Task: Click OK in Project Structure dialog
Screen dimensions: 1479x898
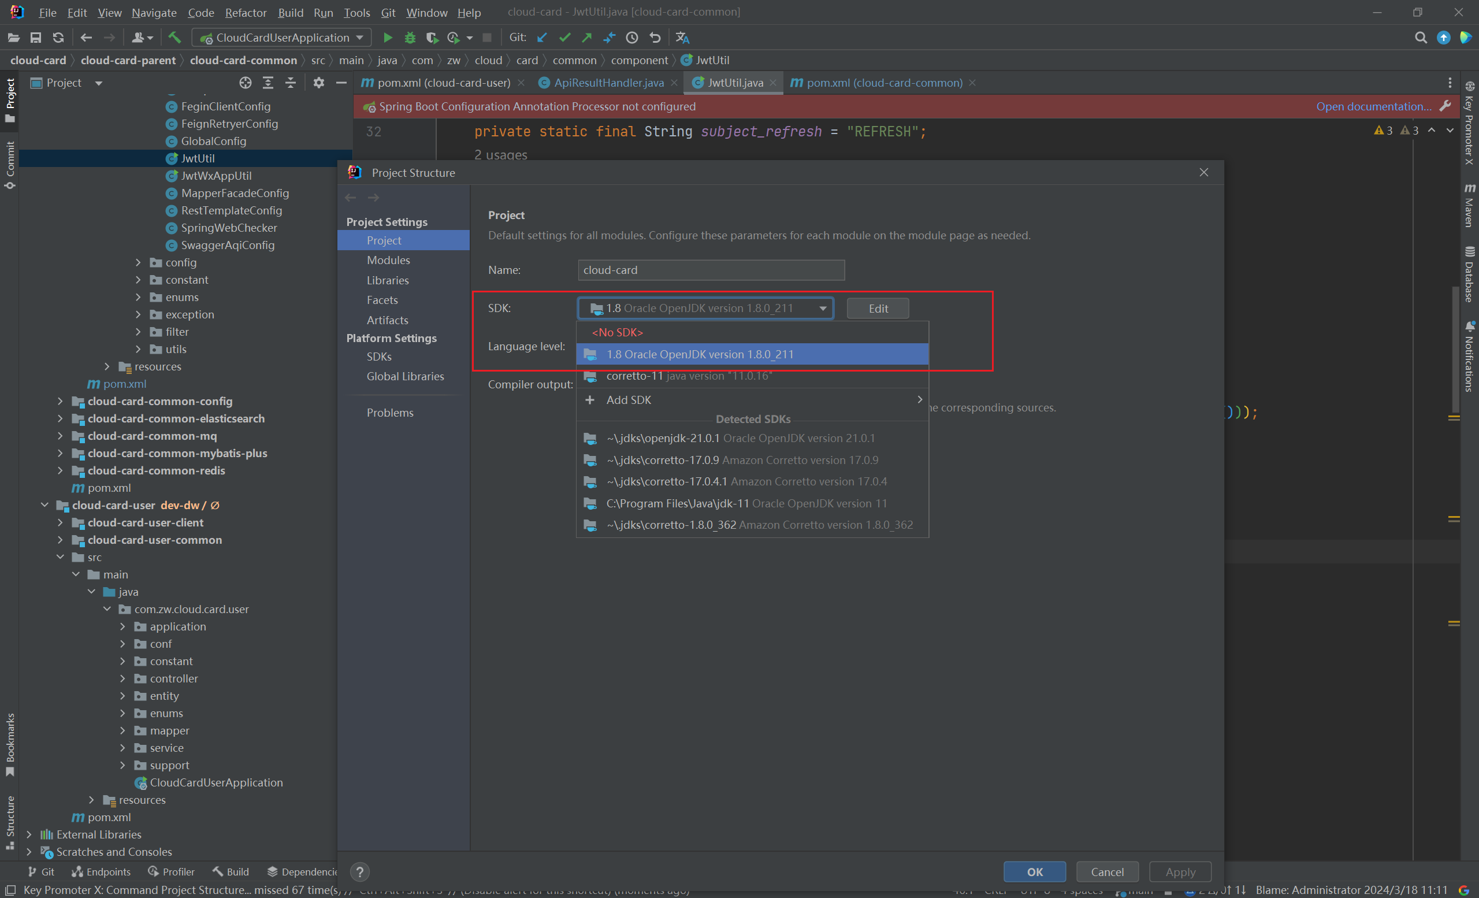Action: (x=1035, y=871)
